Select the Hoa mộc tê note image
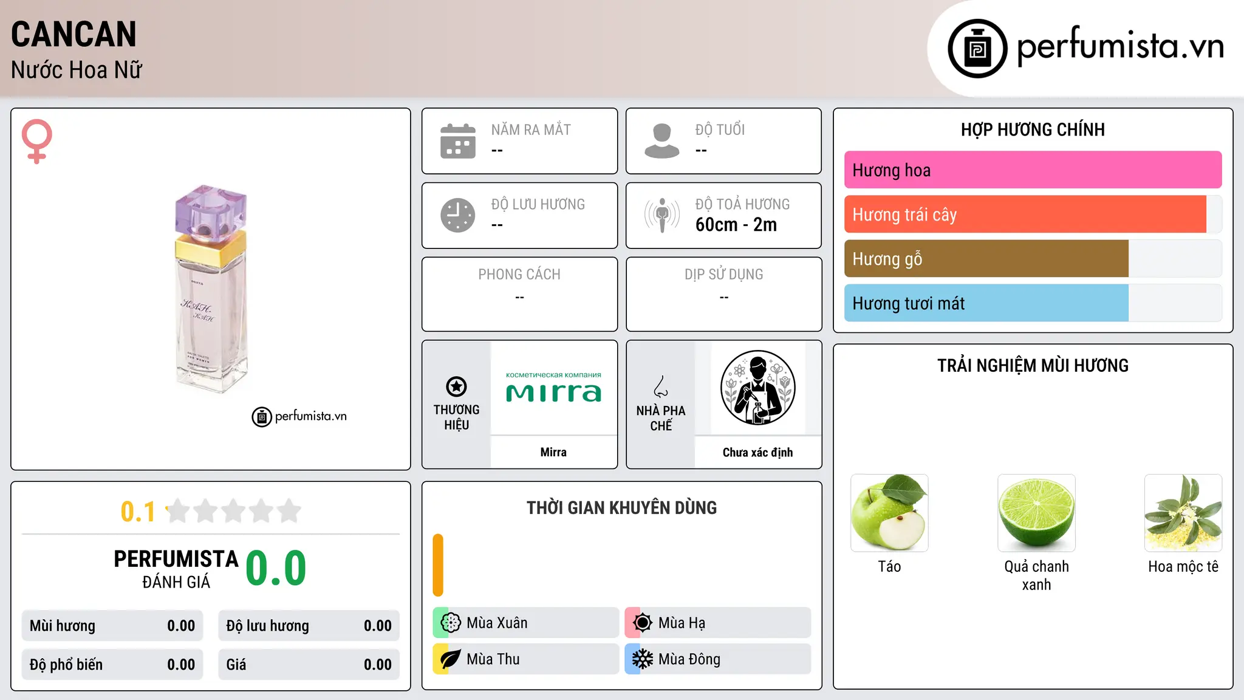1244x700 pixels. click(1183, 513)
